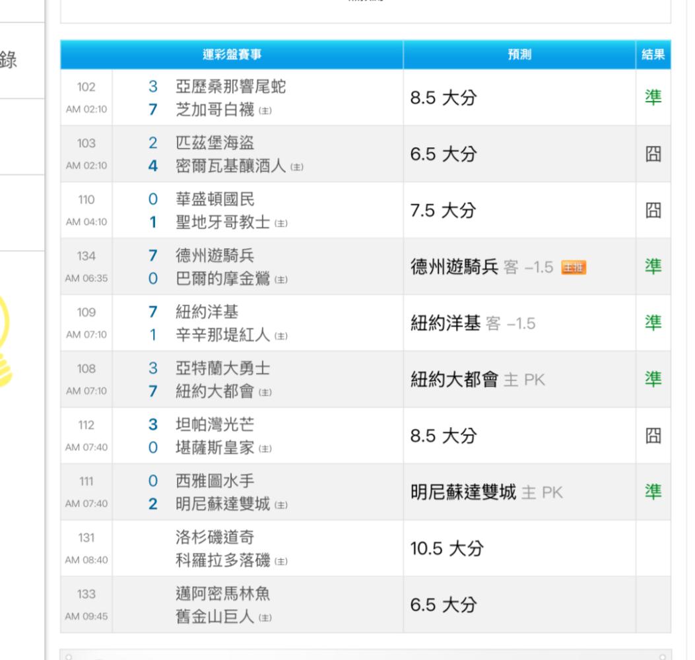Click 明尼蘇達雙城 in the match column
Viewport: 695px width, 660px height.
[222, 504]
